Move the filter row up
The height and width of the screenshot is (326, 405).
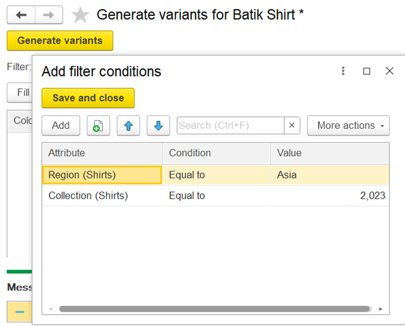click(128, 125)
